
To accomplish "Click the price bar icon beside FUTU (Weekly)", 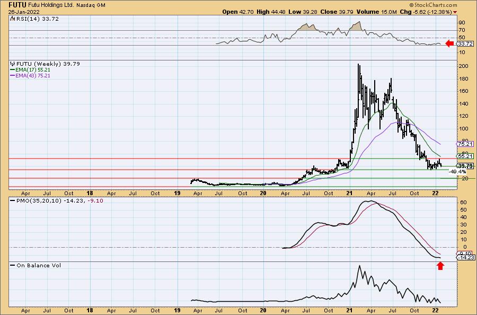I will 13,64.
